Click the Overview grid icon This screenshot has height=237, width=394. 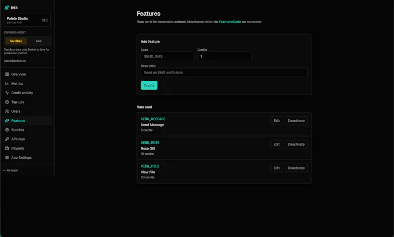[7, 74]
